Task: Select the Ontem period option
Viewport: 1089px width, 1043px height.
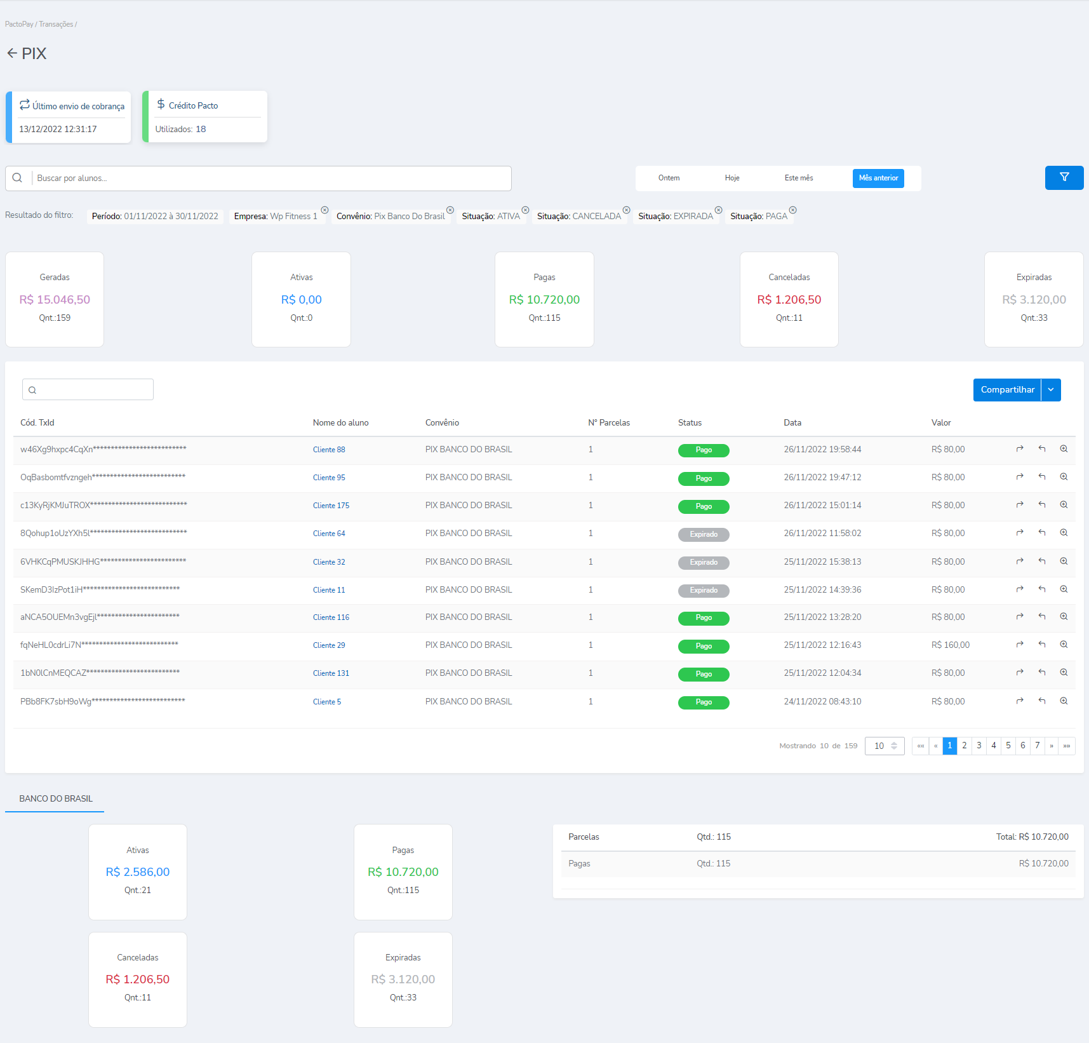Action: 669,178
